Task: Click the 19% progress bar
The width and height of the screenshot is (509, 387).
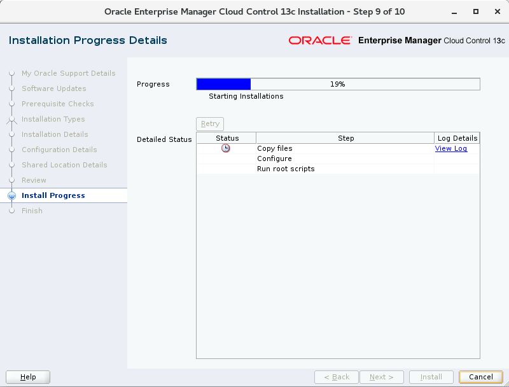Action: click(338, 84)
